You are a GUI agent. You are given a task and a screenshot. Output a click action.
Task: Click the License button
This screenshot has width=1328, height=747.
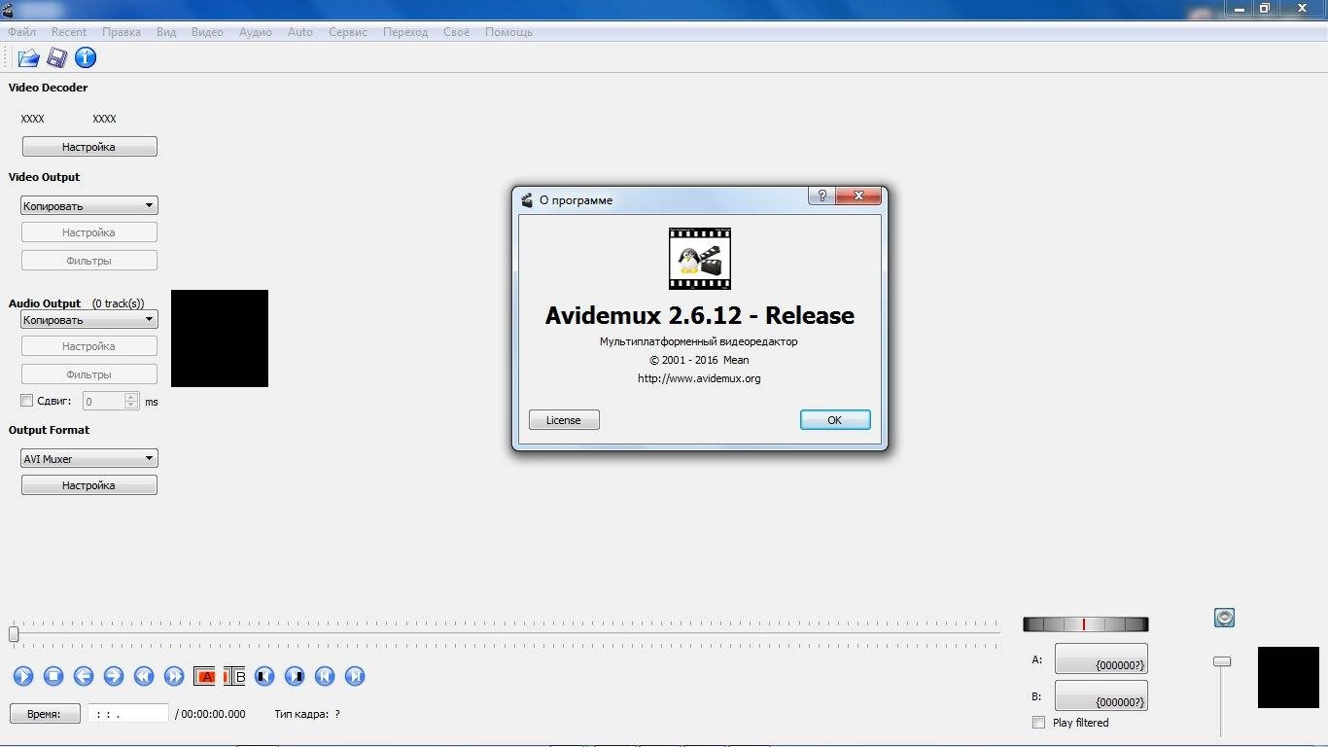point(564,420)
